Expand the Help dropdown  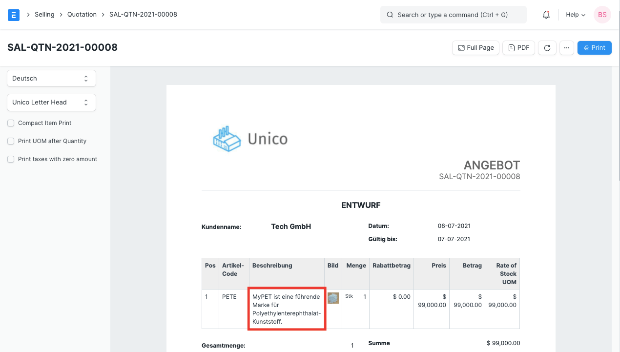coord(575,15)
